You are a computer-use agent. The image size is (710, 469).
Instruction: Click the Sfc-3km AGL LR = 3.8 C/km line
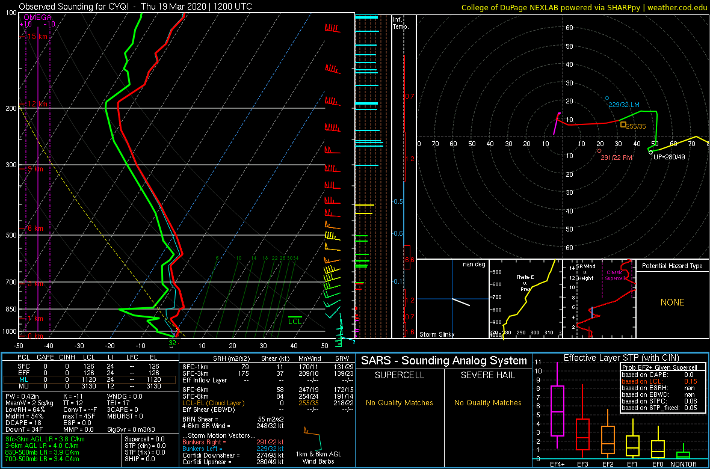coord(45,439)
